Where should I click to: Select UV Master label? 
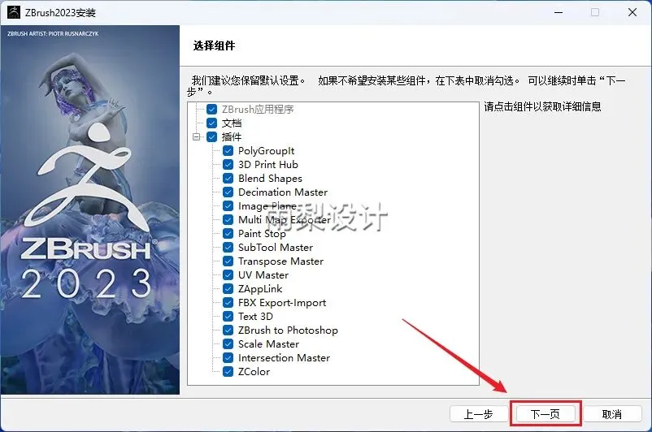(x=263, y=274)
